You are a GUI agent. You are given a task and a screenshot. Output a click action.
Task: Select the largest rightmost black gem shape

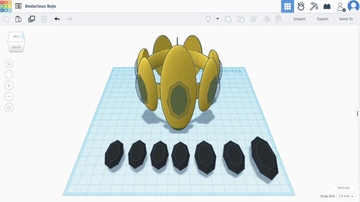pyautogui.click(x=265, y=158)
